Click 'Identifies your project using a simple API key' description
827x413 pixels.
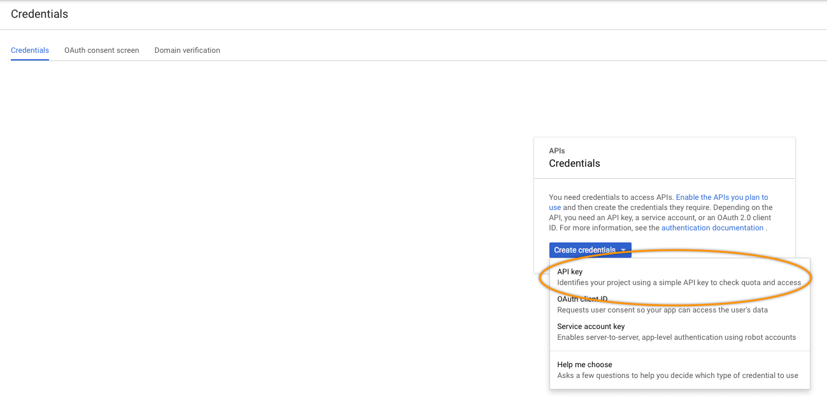(x=679, y=283)
